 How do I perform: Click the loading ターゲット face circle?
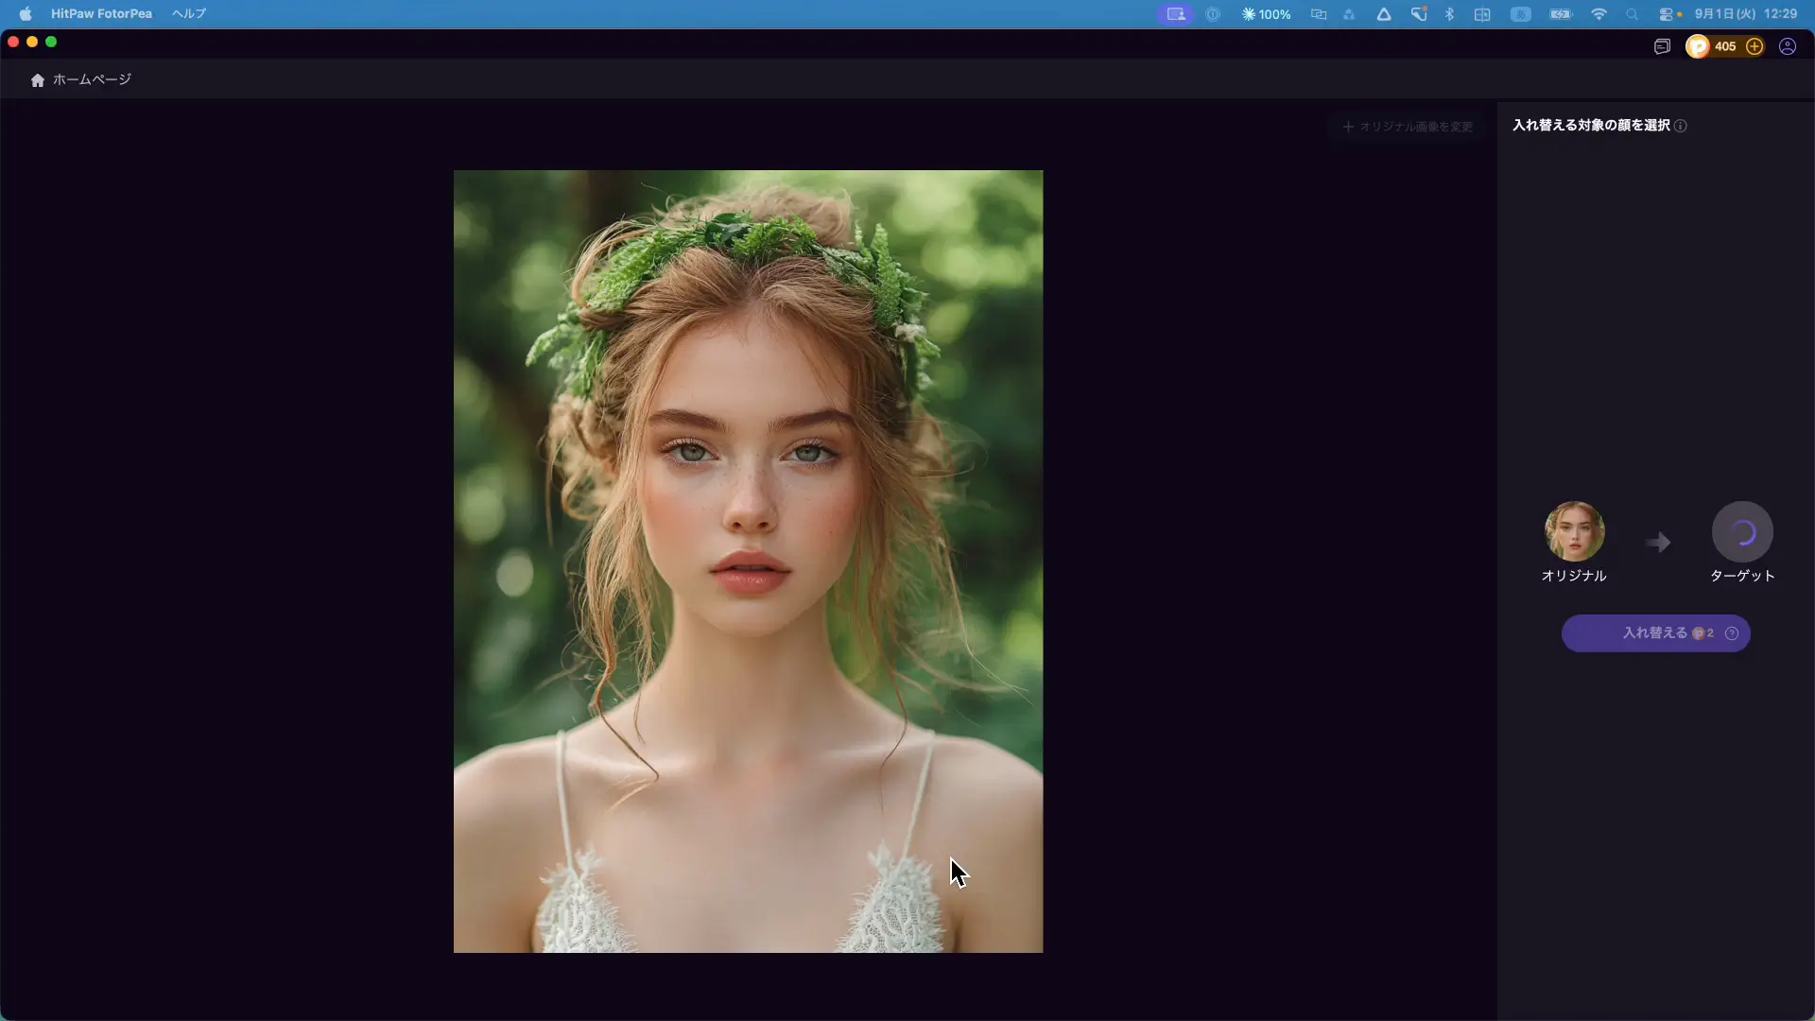[1742, 531]
